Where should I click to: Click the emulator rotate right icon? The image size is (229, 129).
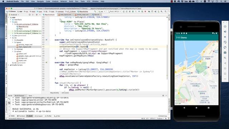point(225,47)
